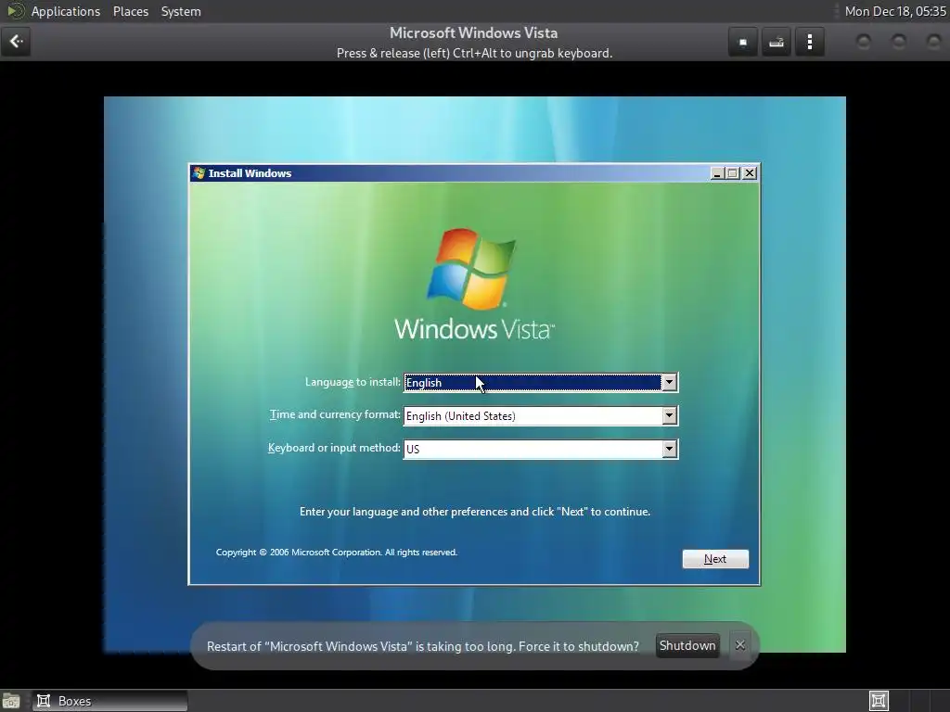950x712 pixels.
Task: Click the Install Windows title bar flag icon
Action: [199, 173]
